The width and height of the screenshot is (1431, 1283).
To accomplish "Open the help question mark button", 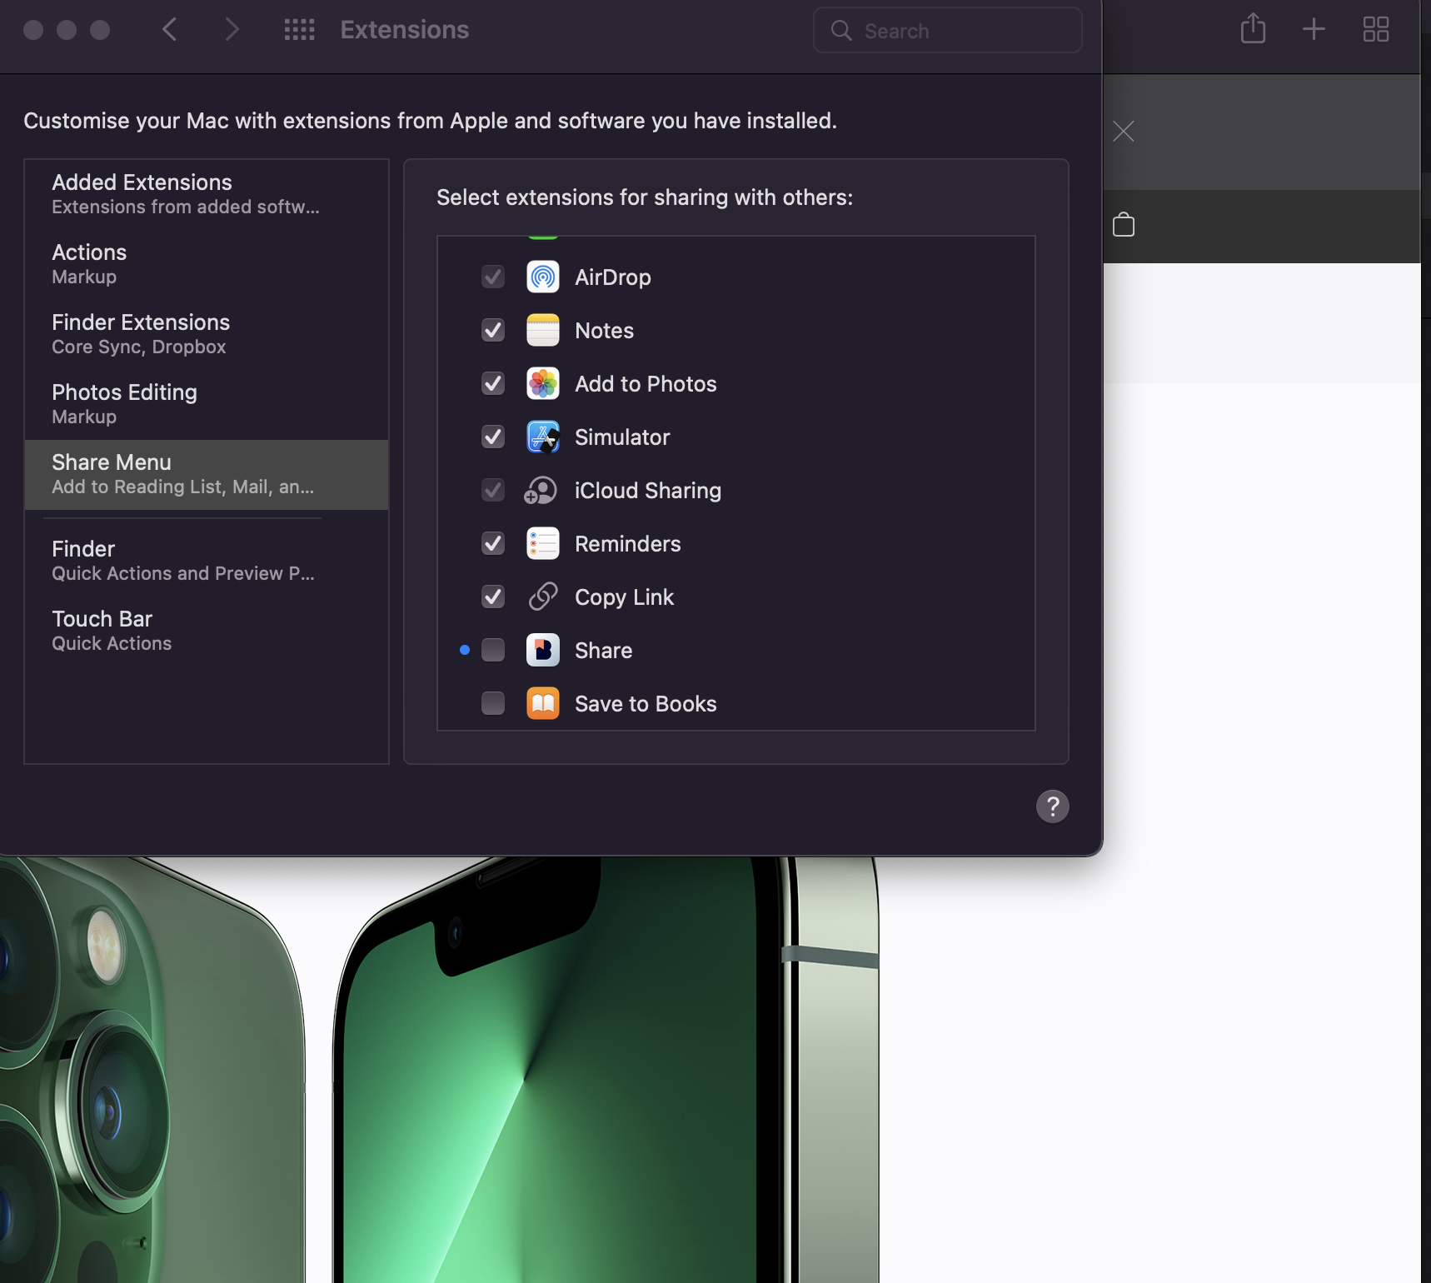I will 1052,806.
